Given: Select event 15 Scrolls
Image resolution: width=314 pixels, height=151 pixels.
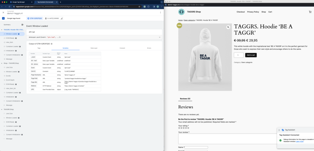Looking at the screenshot, I should pos(12,76).
